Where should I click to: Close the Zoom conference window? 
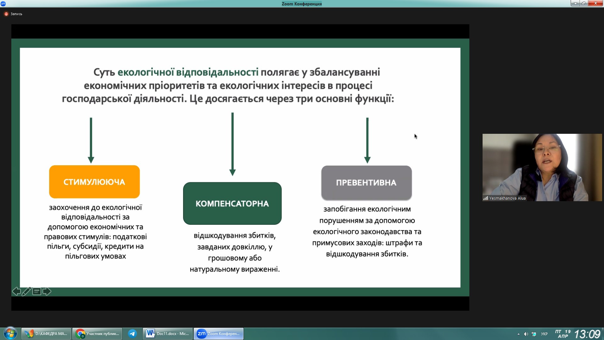(595, 3)
